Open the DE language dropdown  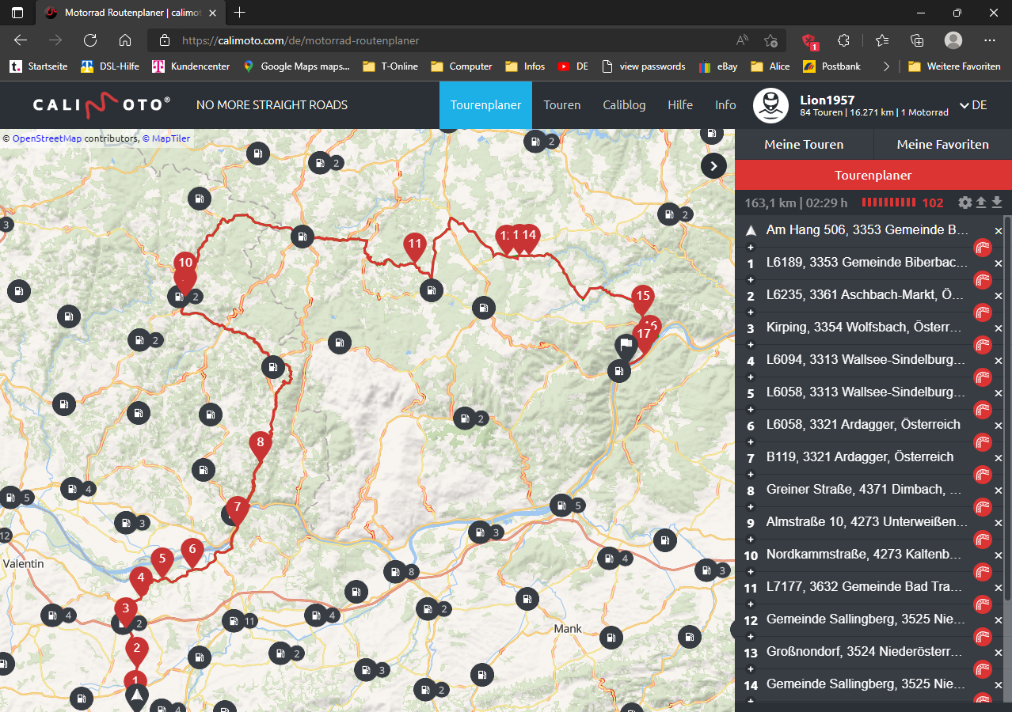tap(973, 105)
